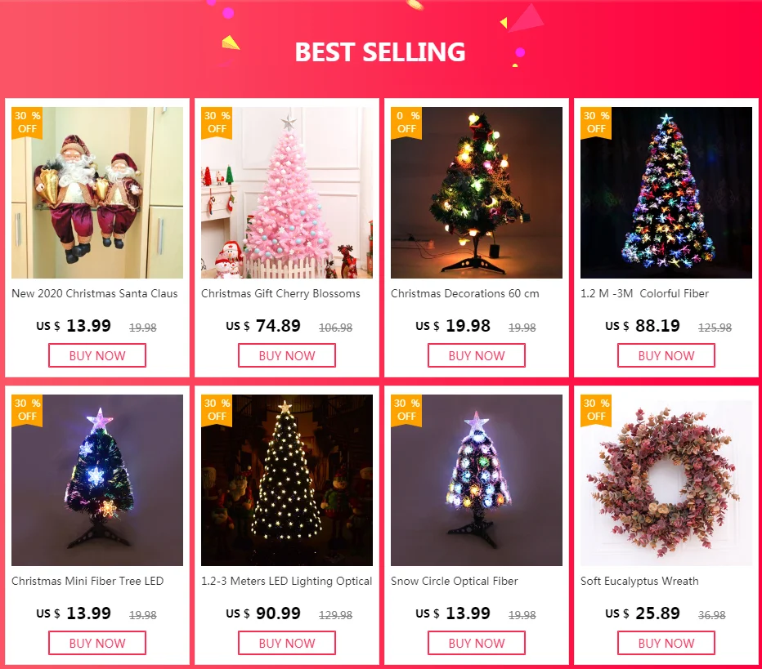Open the Colorful Fiber tree product image
The image size is (762, 669).
[666, 193]
